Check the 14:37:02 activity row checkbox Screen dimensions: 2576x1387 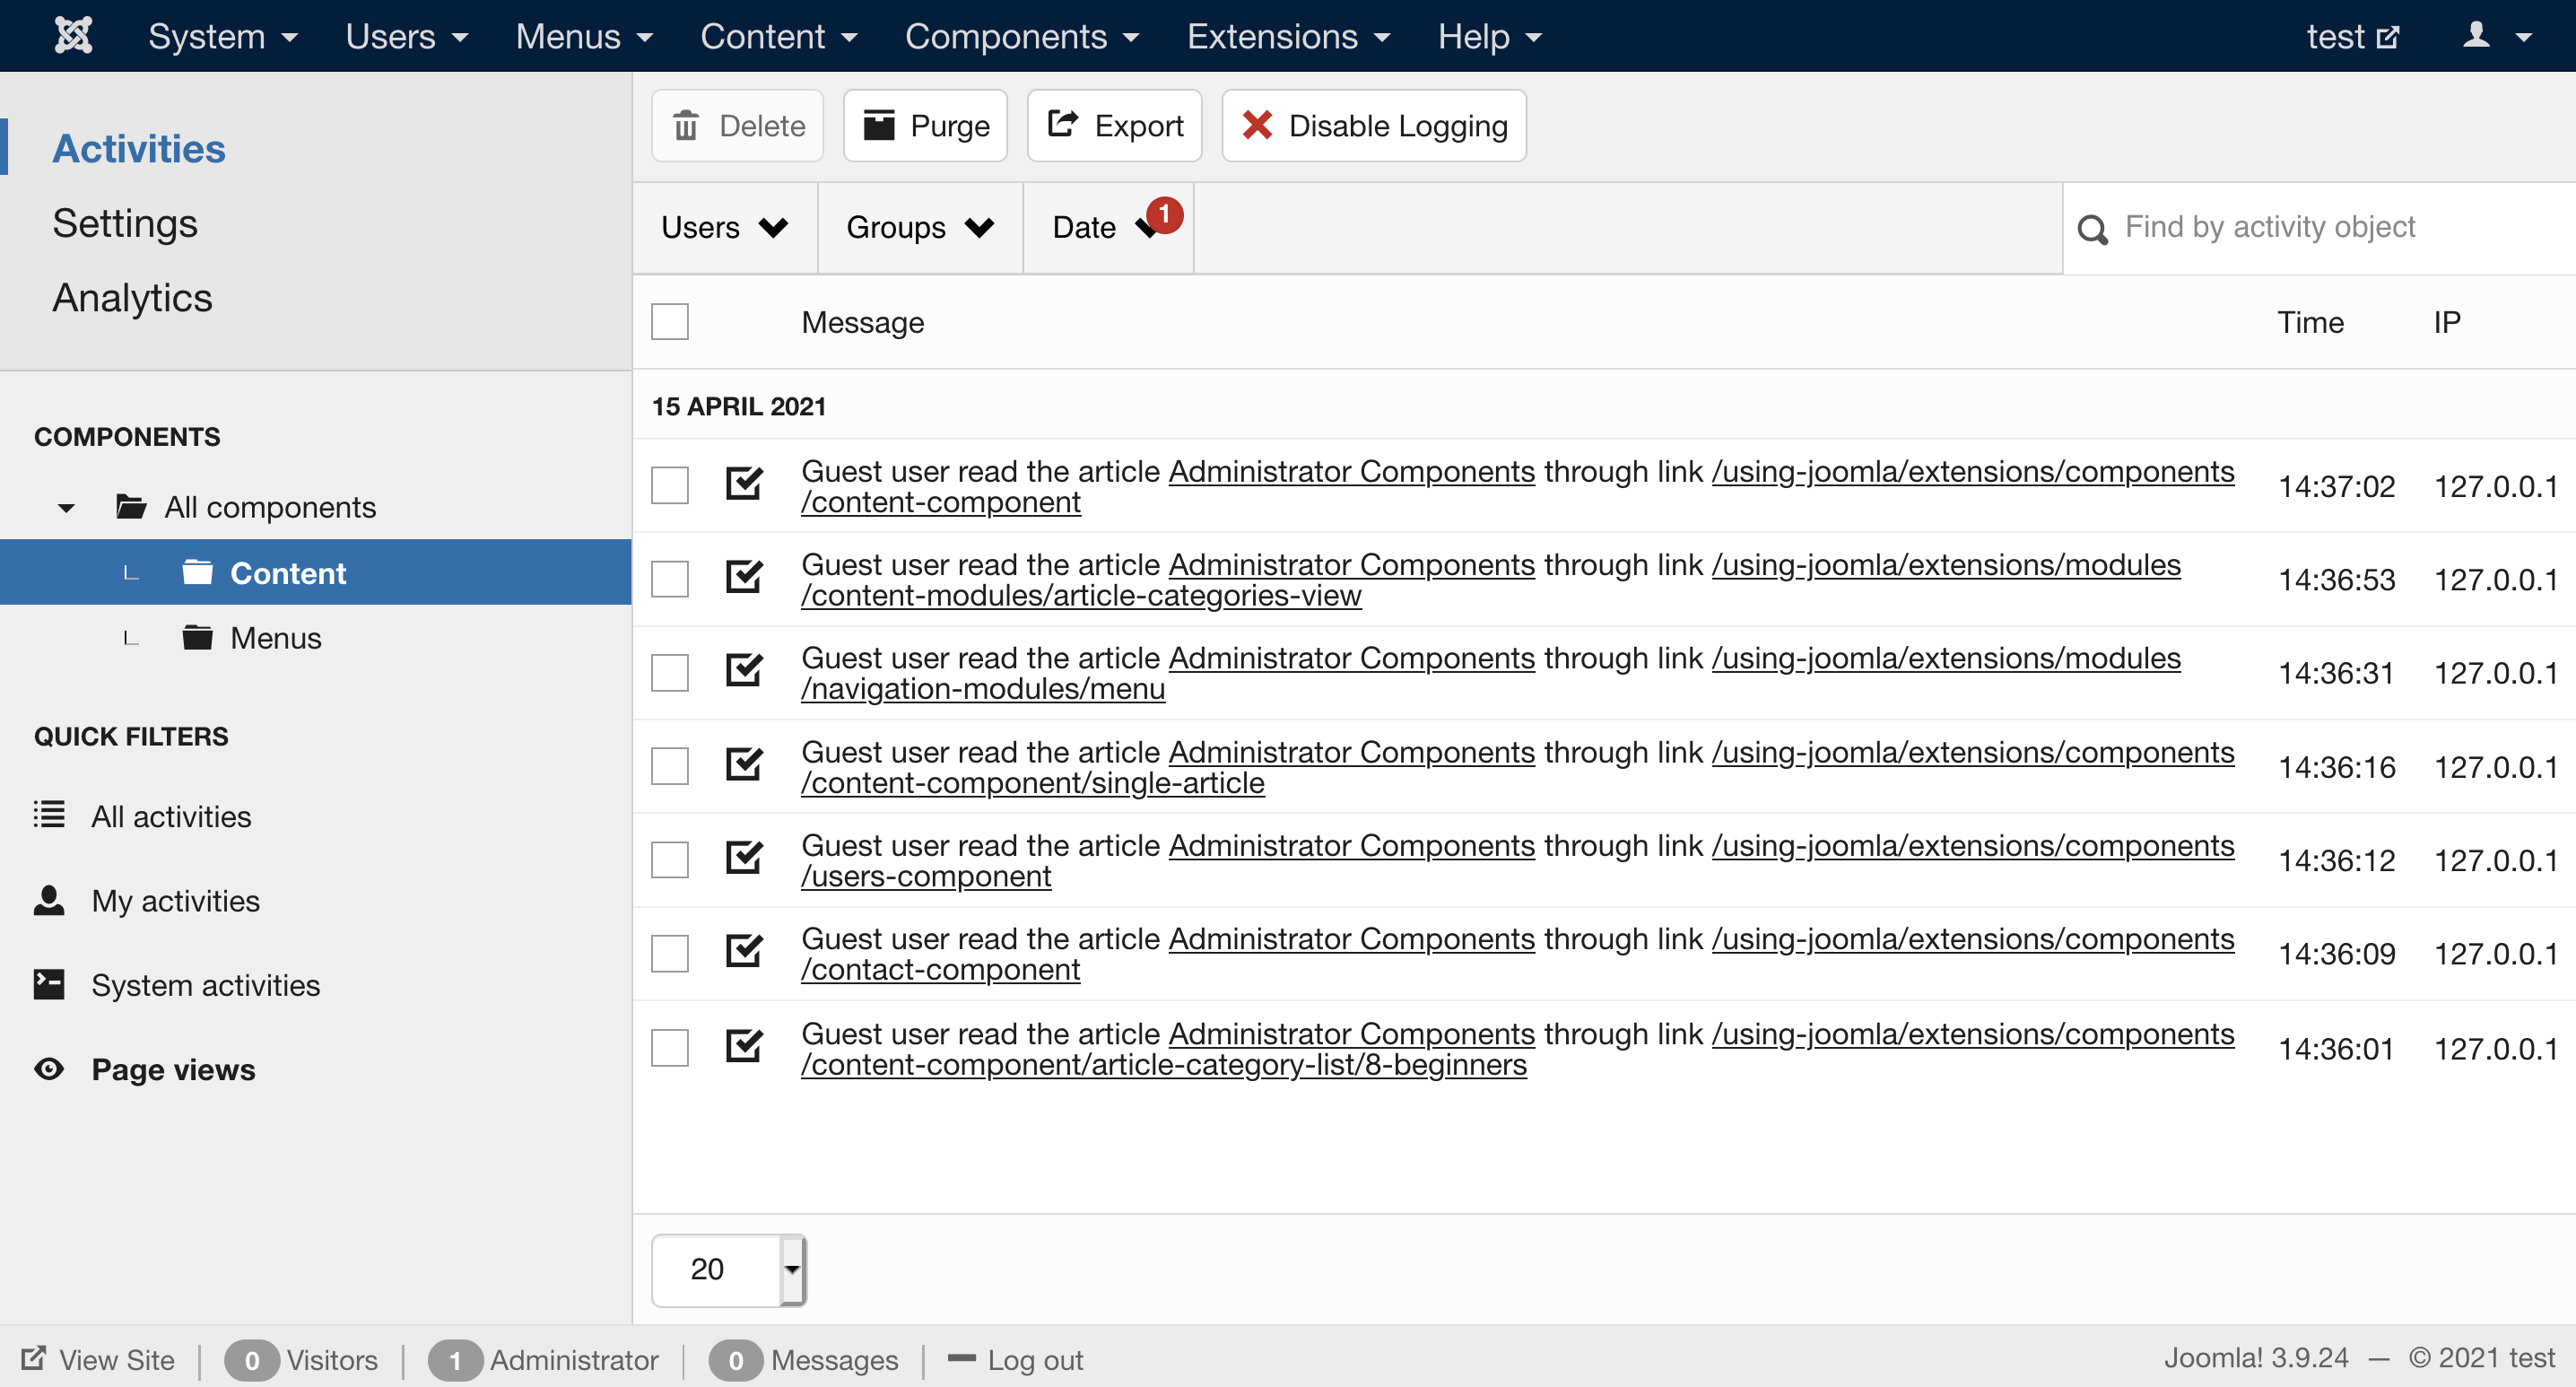(x=669, y=486)
